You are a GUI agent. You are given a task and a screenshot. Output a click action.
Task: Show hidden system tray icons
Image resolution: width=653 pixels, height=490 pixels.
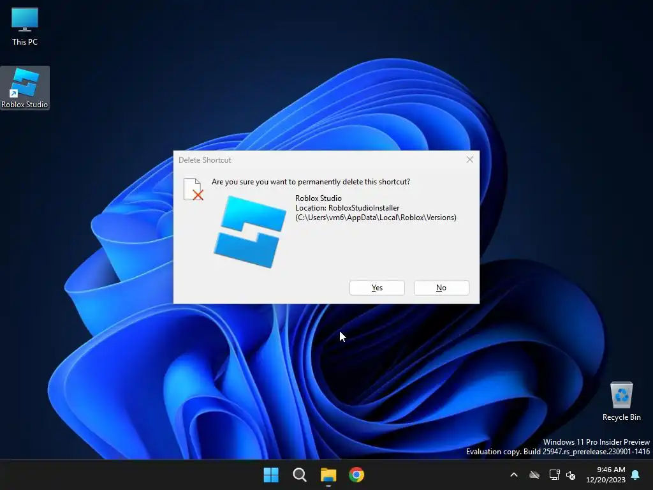coord(514,475)
